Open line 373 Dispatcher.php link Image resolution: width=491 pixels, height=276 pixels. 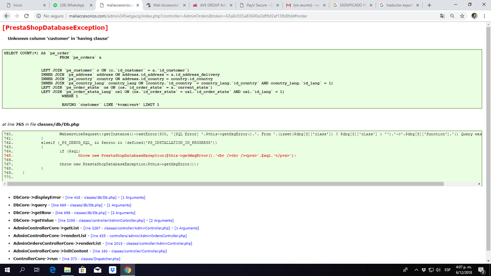[x=91, y=259]
